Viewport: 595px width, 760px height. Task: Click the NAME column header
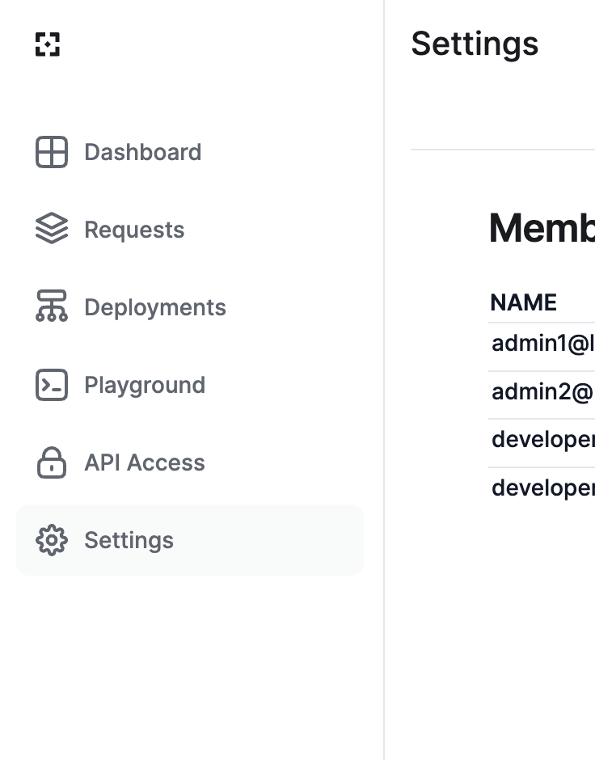coord(523,302)
